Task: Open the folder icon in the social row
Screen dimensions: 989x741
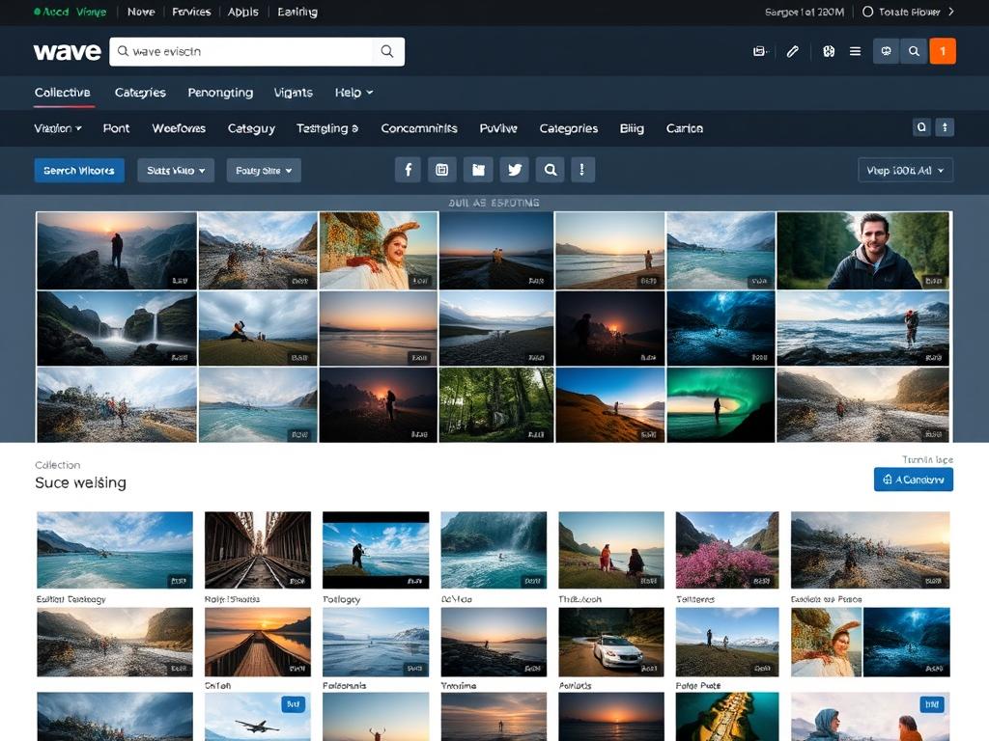Action: (x=478, y=169)
